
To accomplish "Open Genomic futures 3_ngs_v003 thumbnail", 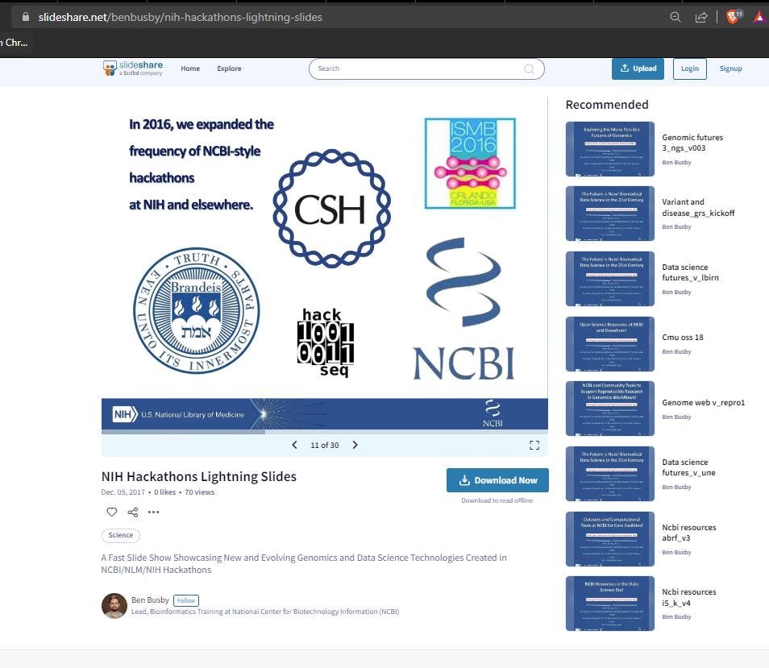I will click(610, 149).
